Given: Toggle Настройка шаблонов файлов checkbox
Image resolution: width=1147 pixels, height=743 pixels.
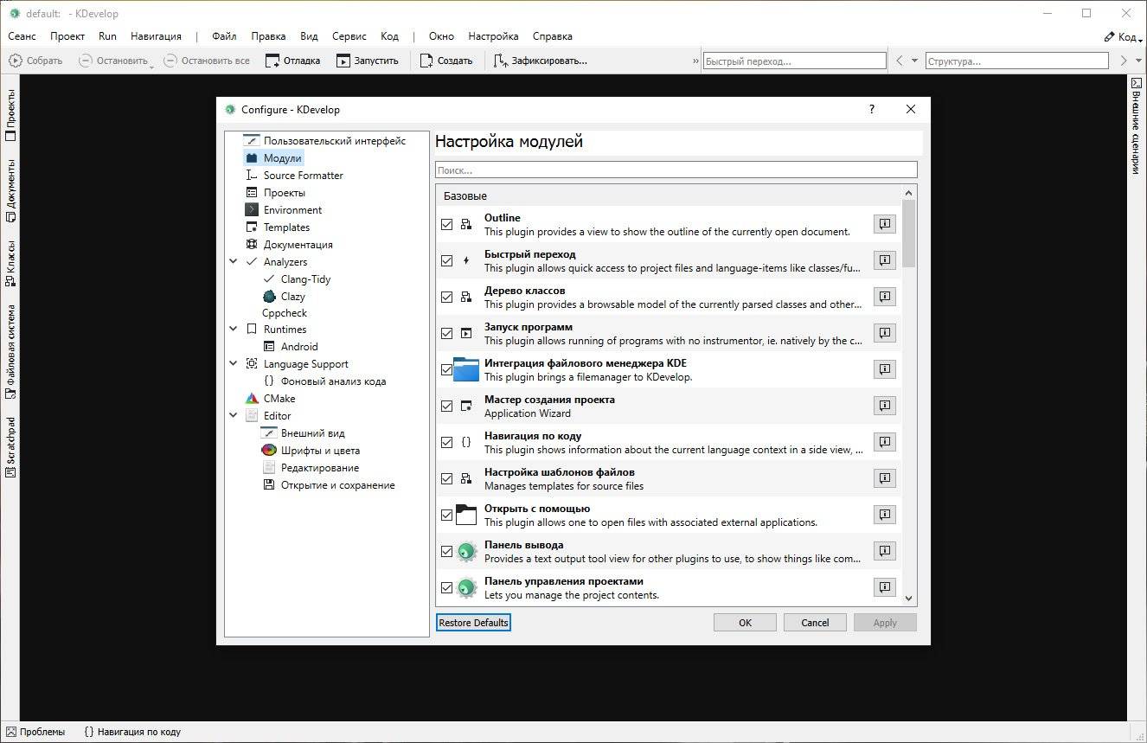Looking at the screenshot, I should pyautogui.click(x=447, y=478).
